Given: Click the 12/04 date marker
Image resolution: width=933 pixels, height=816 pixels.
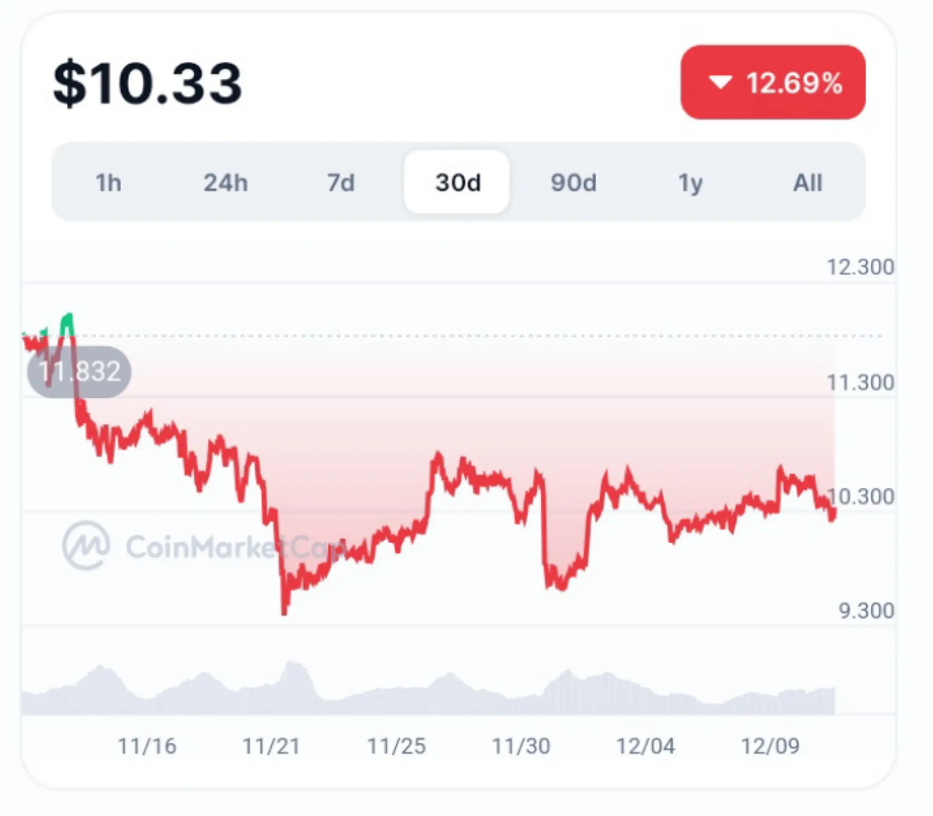Looking at the screenshot, I should click(x=646, y=746).
